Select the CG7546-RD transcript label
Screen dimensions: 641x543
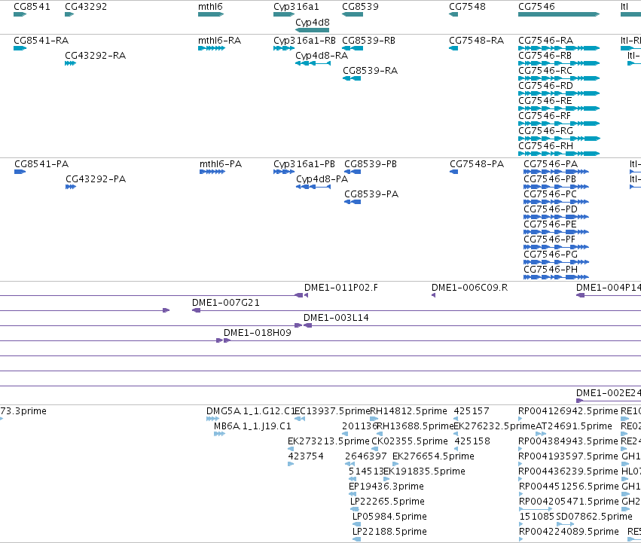546,86
